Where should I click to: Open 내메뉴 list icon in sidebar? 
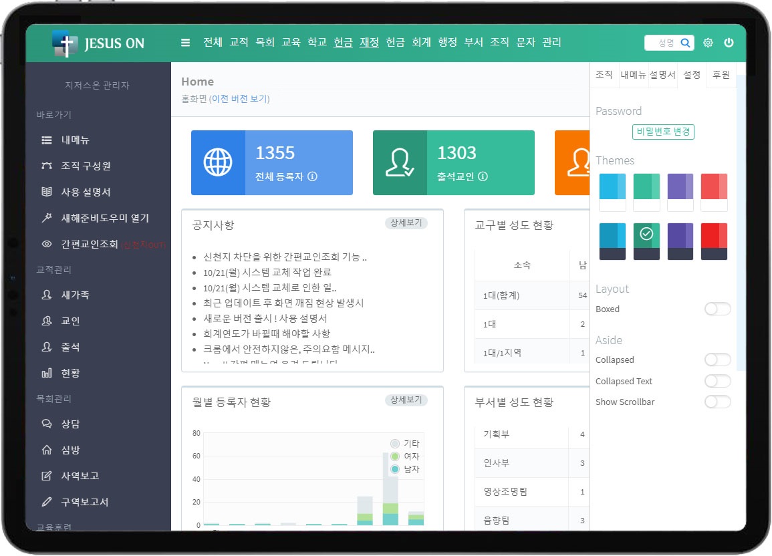(47, 140)
